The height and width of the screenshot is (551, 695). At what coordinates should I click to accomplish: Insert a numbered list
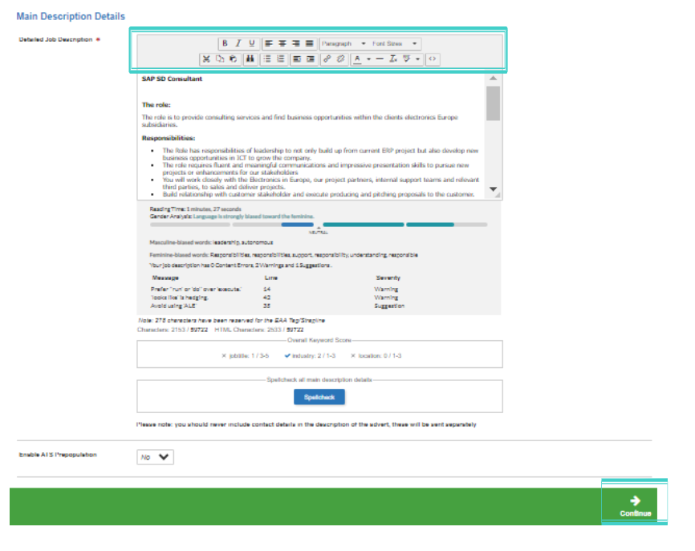[281, 59]
